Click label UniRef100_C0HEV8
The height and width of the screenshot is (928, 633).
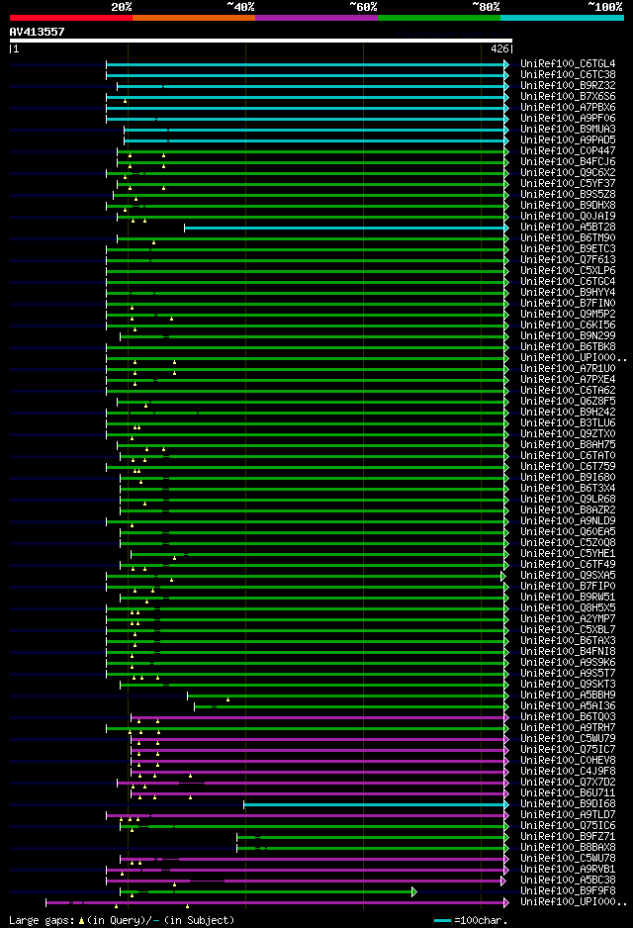568,761
